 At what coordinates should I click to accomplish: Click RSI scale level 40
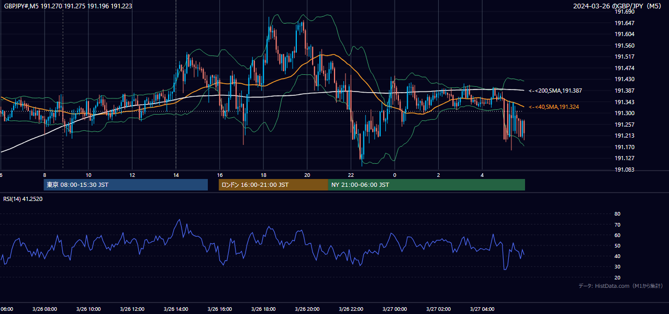point(617,256)
